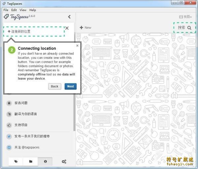Click the New file button
This screenshot has height=169, width=198.
(x=85, y=27)
